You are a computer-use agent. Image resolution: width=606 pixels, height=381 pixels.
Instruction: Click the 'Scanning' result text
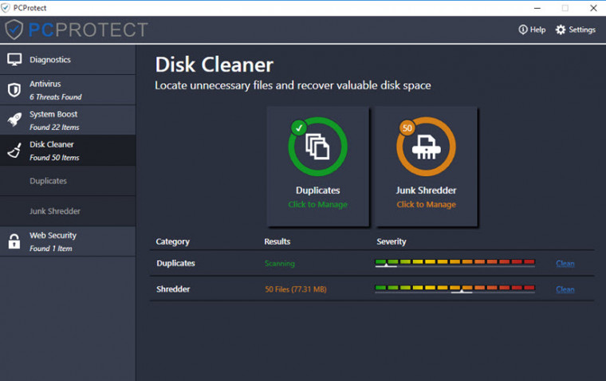[x=279, y=264]
